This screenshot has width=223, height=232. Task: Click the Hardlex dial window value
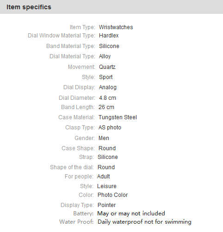(109, 36)
